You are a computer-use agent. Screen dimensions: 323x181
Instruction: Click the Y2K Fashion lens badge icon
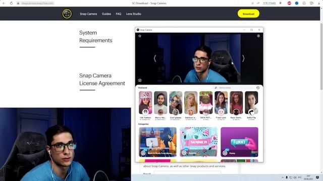click(145, 112)
